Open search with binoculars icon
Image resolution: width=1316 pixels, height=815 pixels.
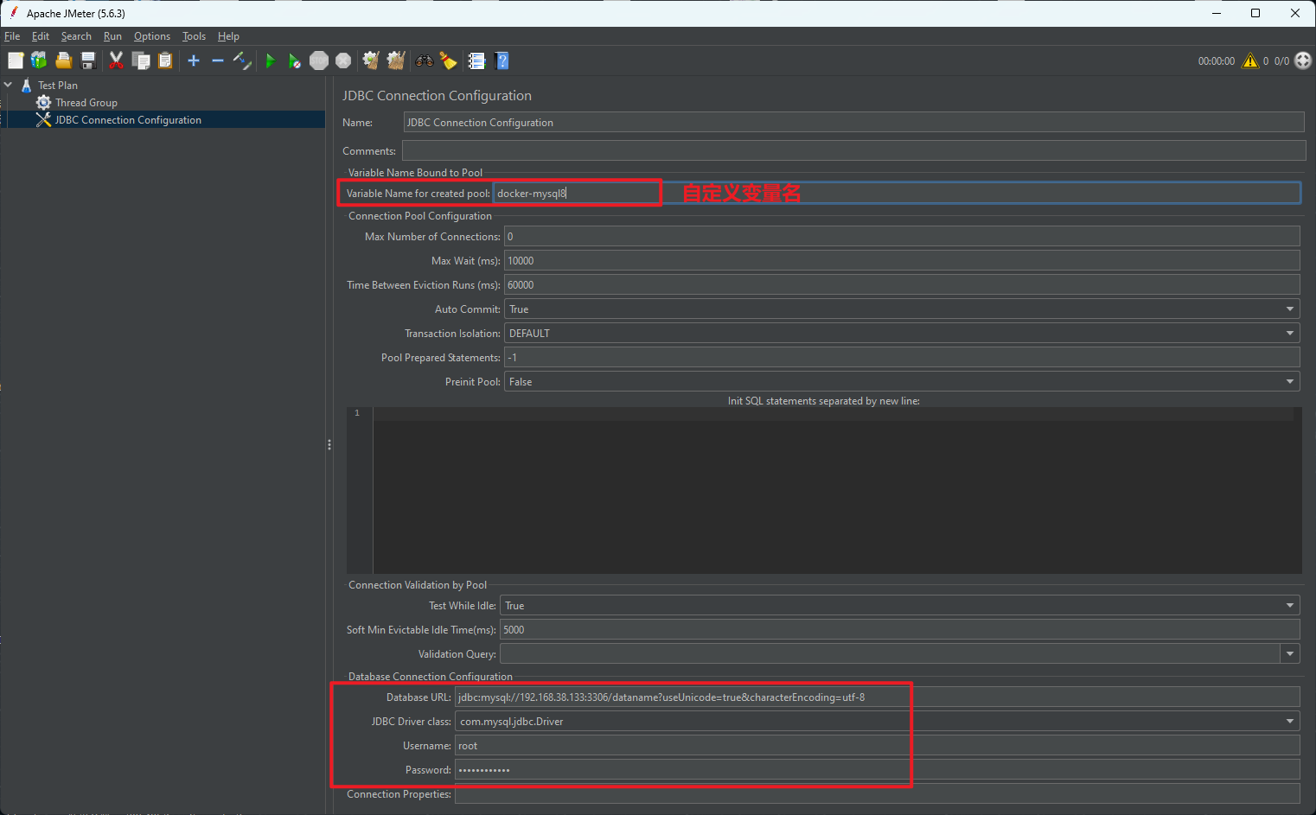tap(425, 60)
